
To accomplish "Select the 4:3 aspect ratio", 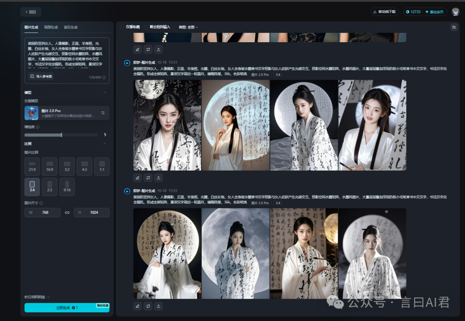I will 84,166.
